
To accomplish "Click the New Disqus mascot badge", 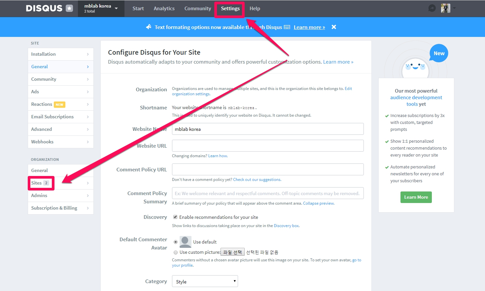I will [439, 53].
